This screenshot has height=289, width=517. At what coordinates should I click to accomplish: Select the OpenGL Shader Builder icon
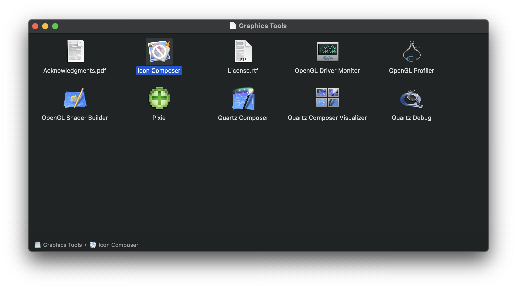point(75,98)
